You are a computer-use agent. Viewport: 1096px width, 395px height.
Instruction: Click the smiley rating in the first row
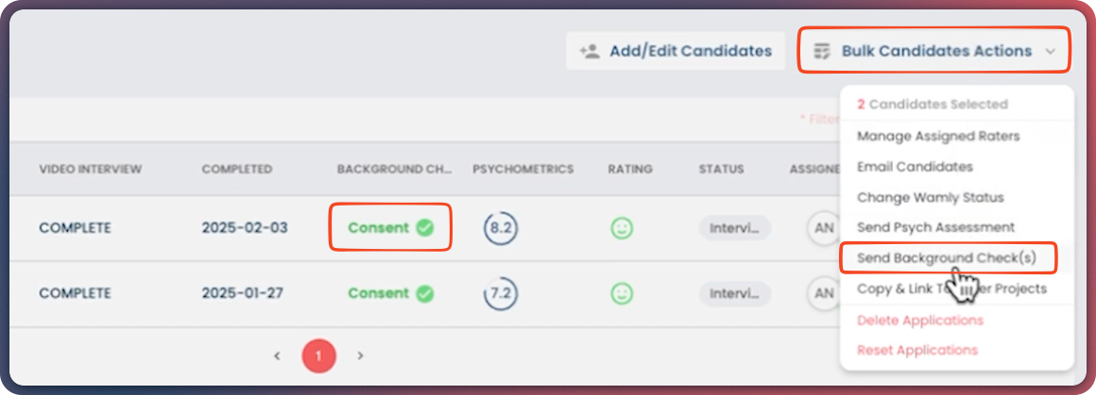pyautogui.click(x=622, y=227)
